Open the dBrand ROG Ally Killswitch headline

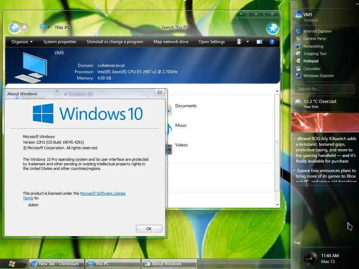pyautogui.click(x=326, y=150)
